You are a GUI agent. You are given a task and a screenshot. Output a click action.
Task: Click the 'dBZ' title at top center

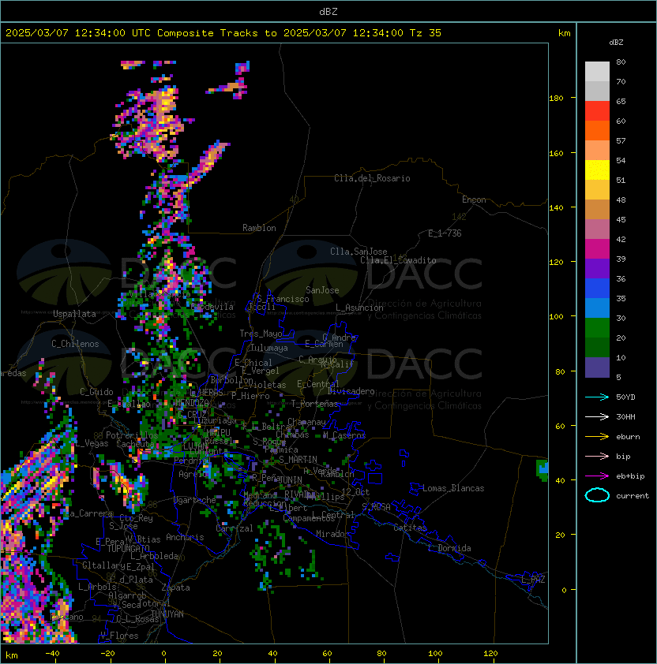coord(328,11)
